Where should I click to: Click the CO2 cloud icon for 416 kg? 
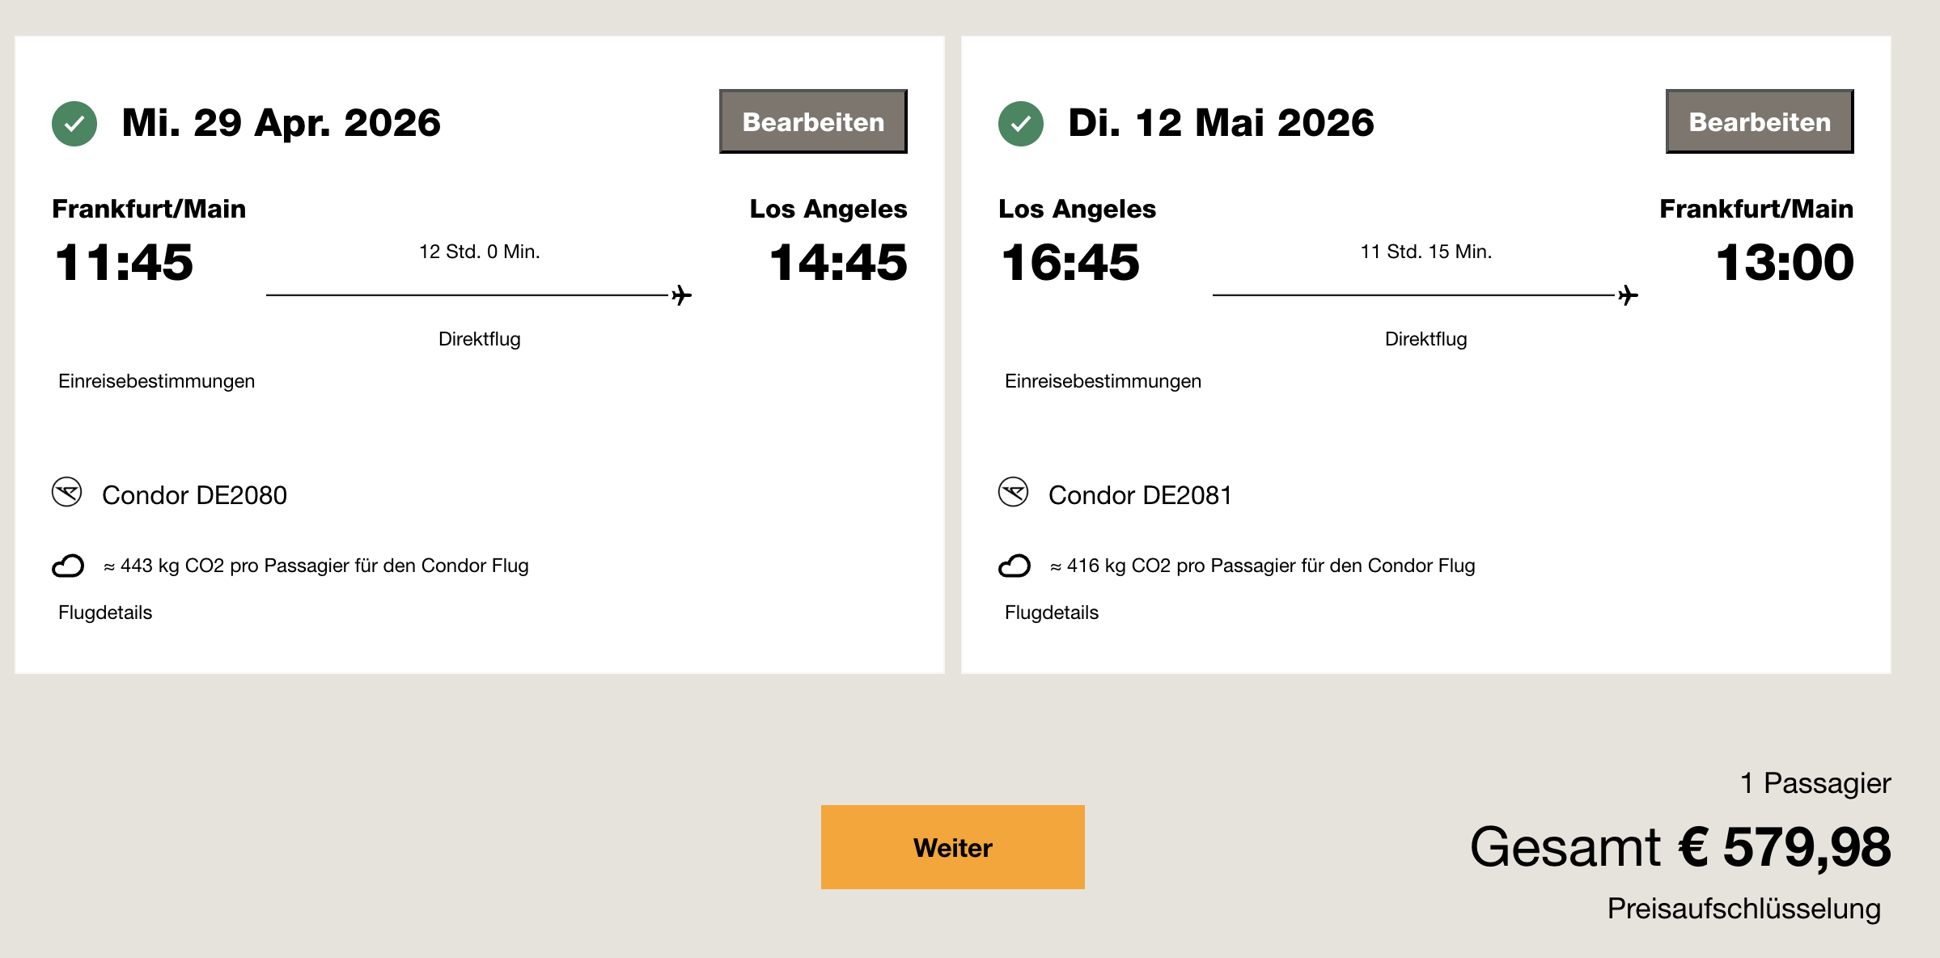click(1014, 566)
